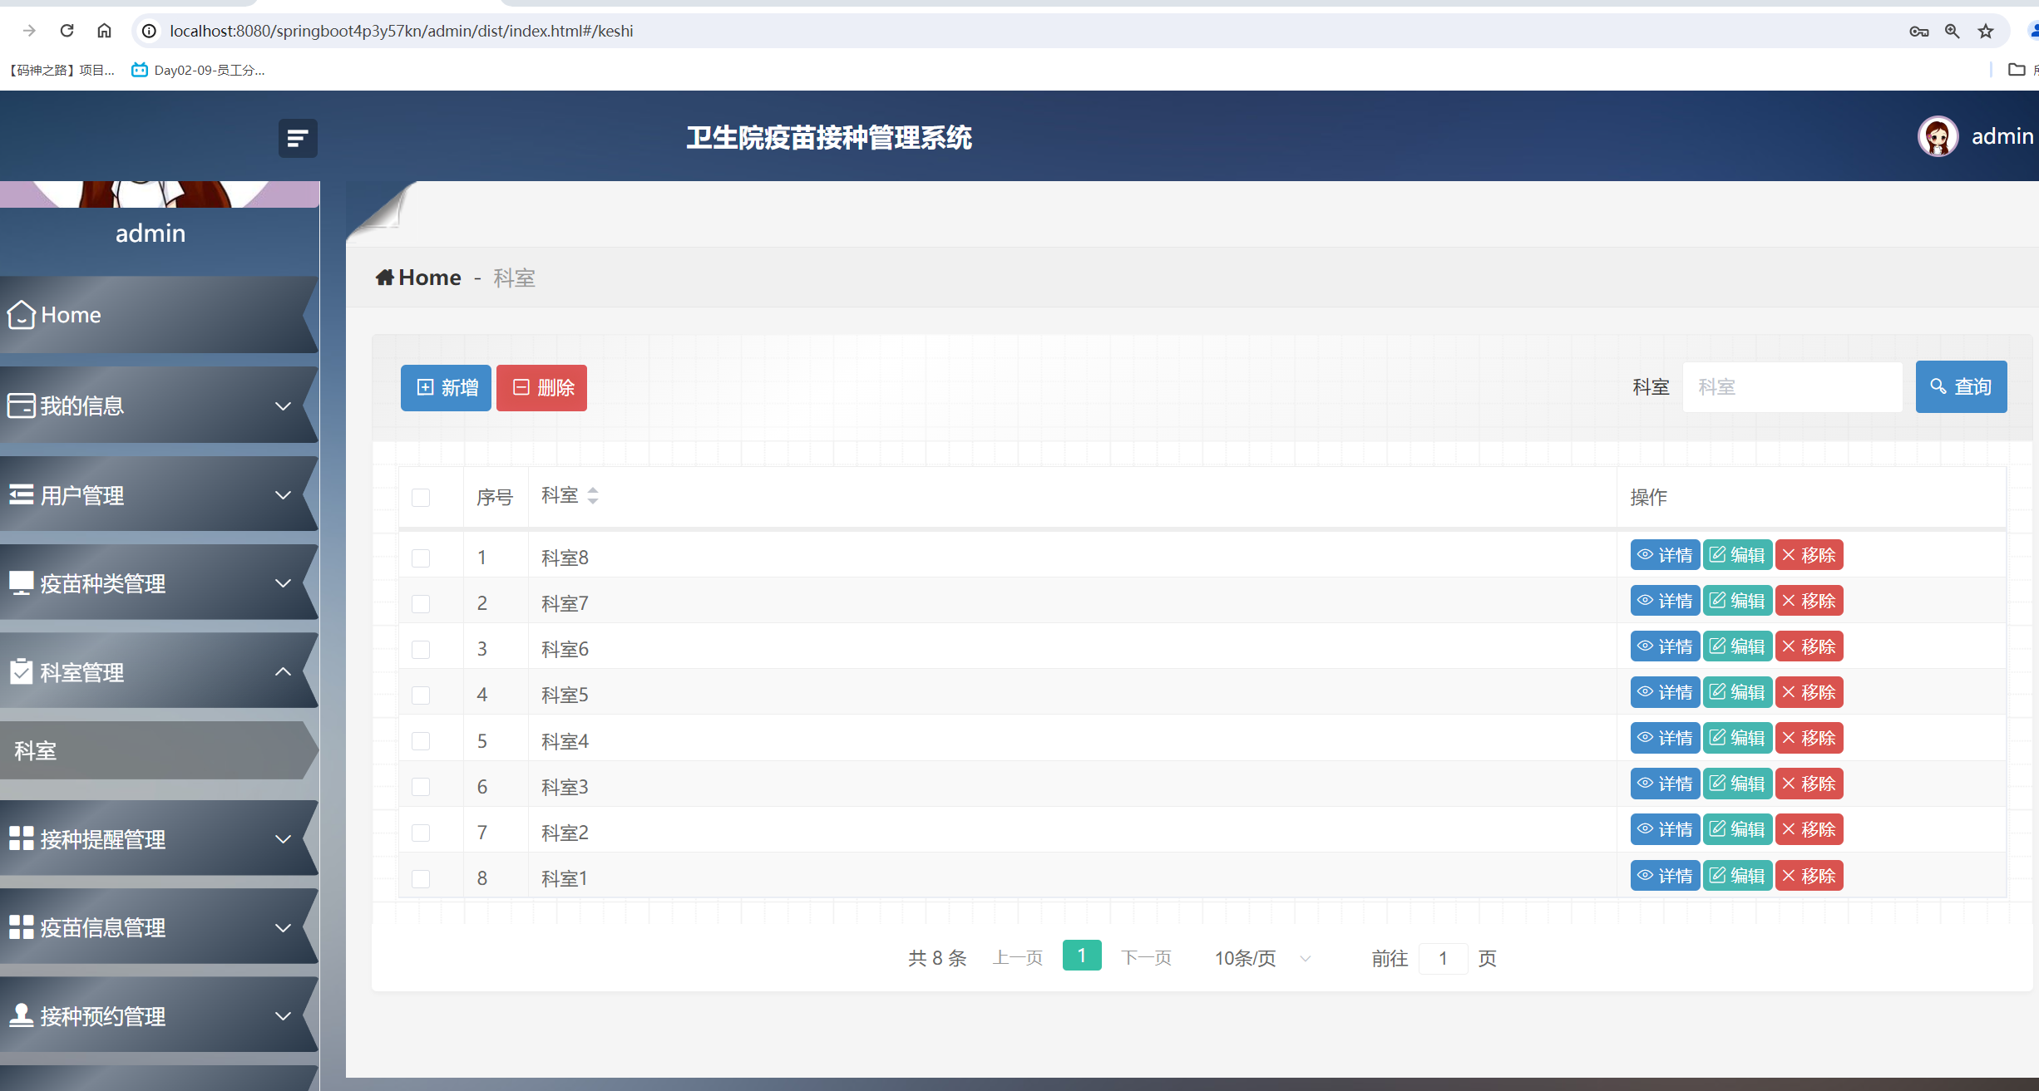Click the browser address bar URL
Image resolution: width=2039 pixels, height=1091 pixels.
(x=402, y=31)
